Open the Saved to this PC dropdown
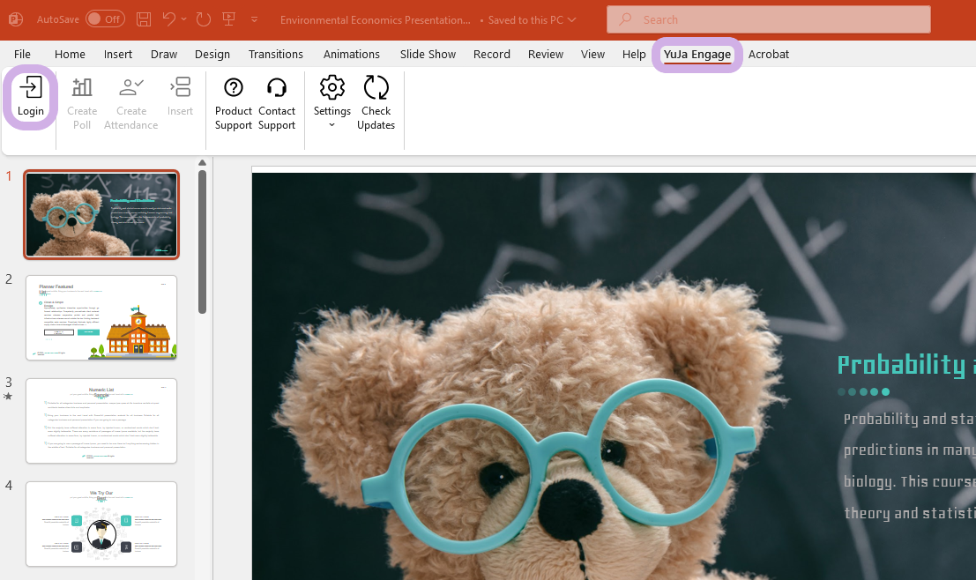Screen dimensions: 976x580 [572, 19]
